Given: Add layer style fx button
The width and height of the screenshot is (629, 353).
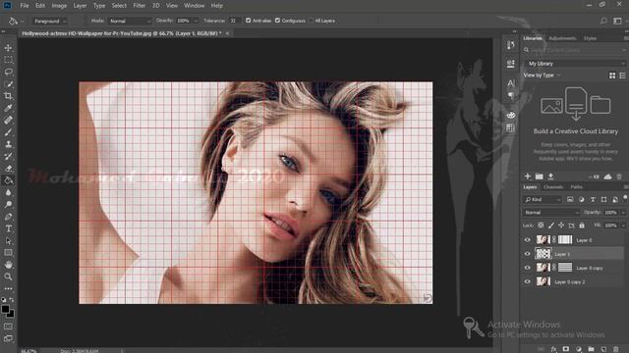Looking at the screenshot, I should (x=553, y=349).
